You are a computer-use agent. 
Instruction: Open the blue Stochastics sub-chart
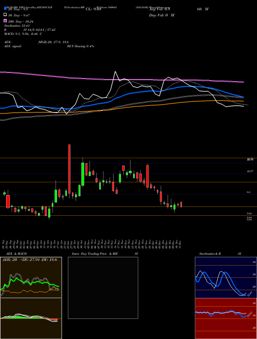tap(226, 277)
